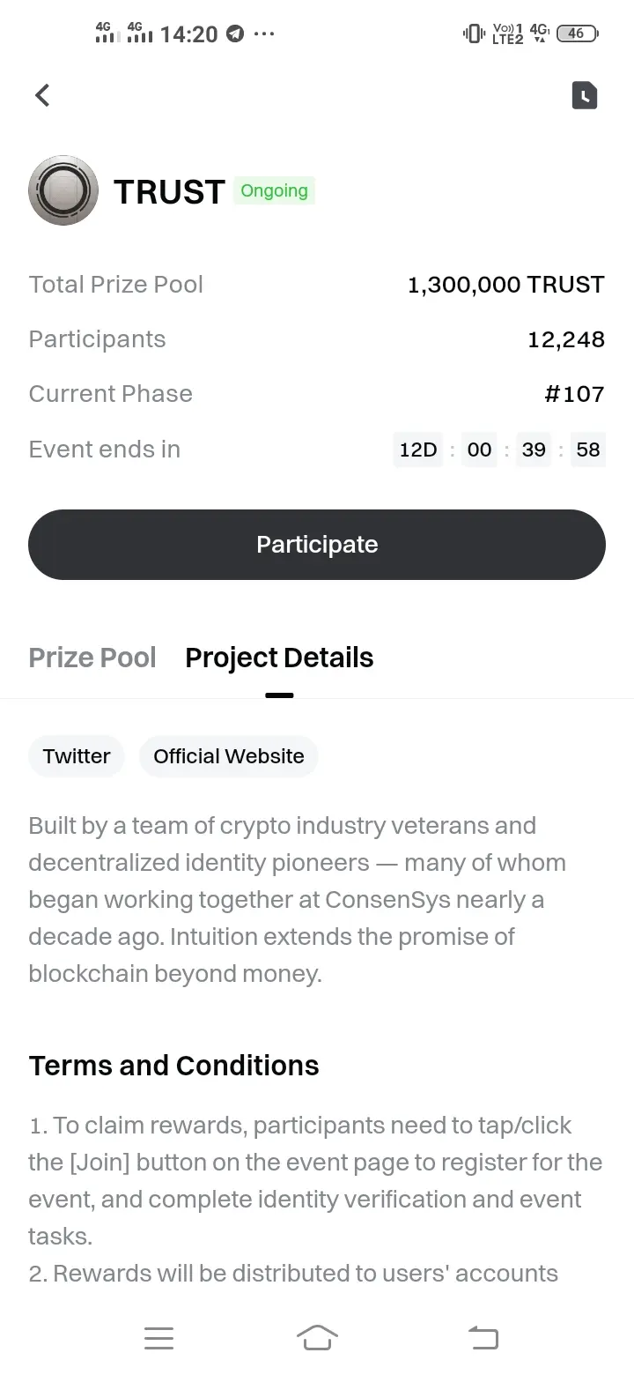The image size is (634, 1375).
Task: Tap the Terms and Conditions heading
Action: coord(173,1066)
